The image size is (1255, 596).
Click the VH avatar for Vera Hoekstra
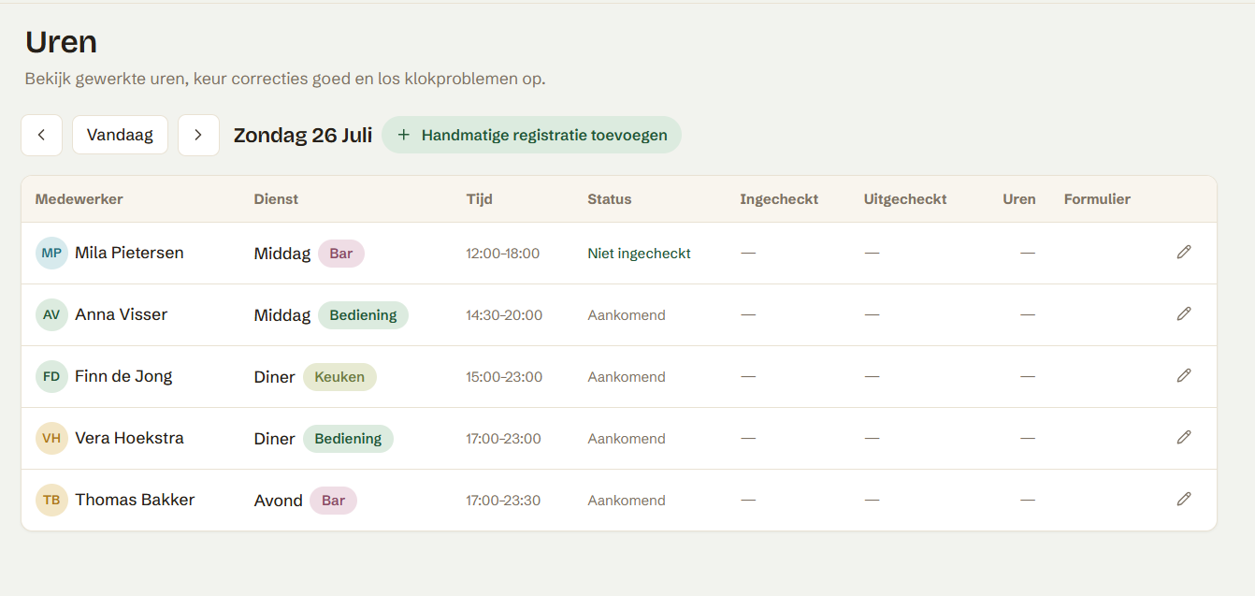tap(51, 438)
